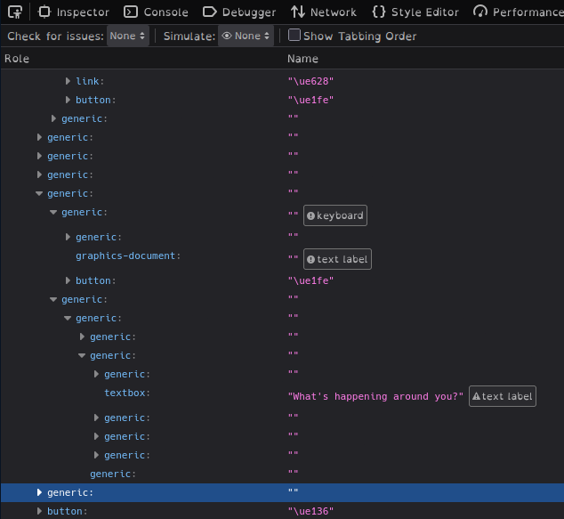This screenshot has height=519, width=564.
Task: Select the Network tab
Action: tap(324, 12)
